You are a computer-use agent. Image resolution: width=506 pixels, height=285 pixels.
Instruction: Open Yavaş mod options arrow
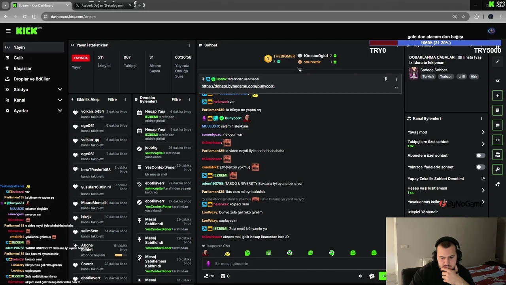pyautogui.click(x=483, y=132)
